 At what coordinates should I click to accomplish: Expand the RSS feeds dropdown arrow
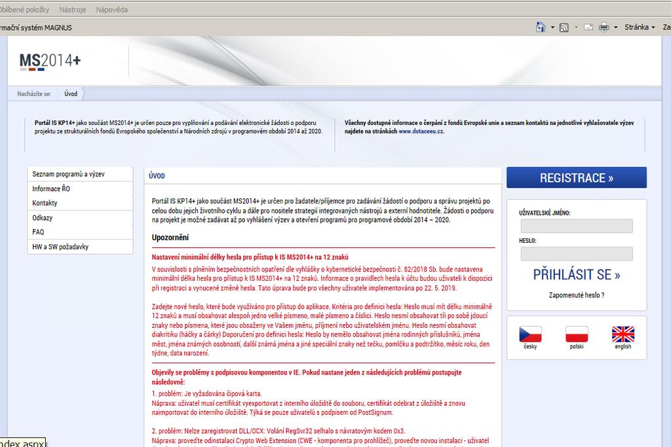coord(576,27)
